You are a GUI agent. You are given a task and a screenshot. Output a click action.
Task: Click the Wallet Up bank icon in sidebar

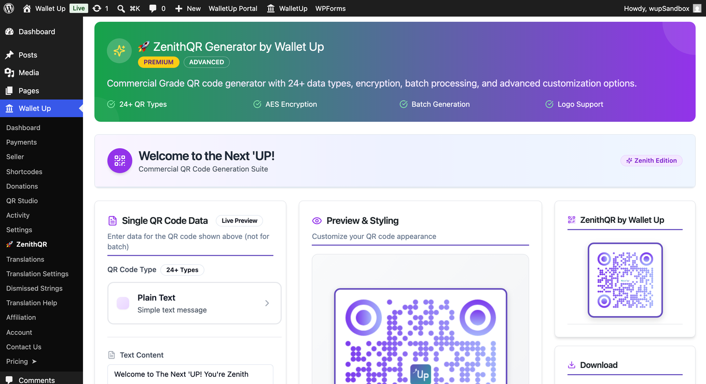click(x=9, y=108)
